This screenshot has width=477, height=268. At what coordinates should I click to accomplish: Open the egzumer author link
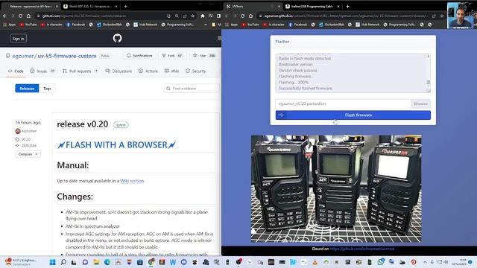click(x=29, y=131)
